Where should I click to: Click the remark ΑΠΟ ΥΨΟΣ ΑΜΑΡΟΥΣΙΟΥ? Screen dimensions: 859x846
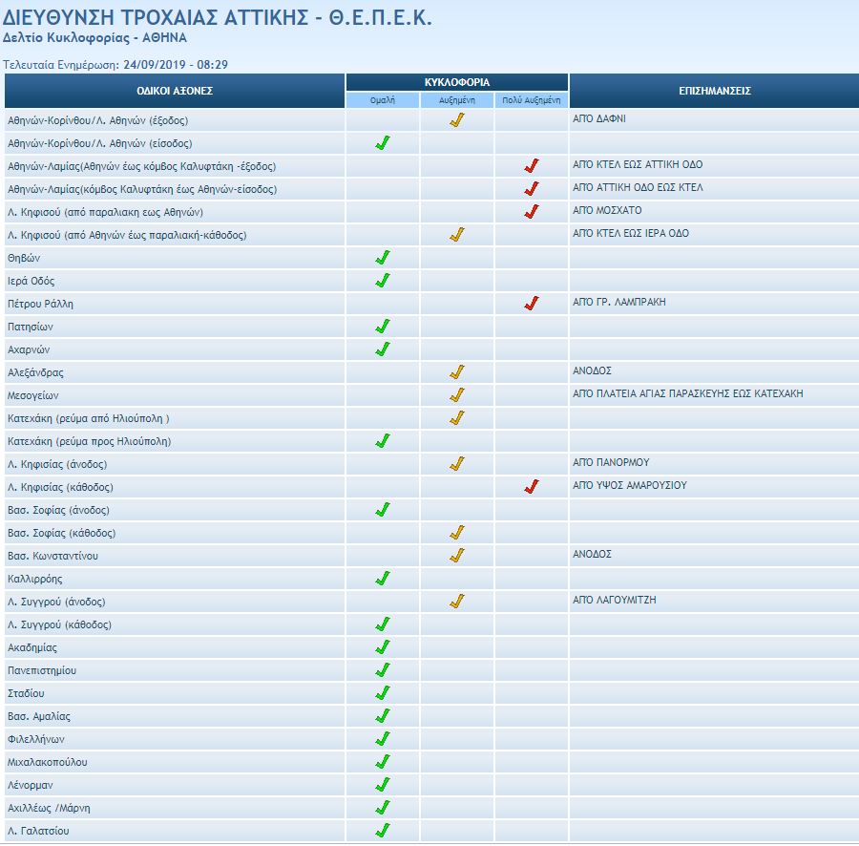pyautogui.click(x=629, y=486)
